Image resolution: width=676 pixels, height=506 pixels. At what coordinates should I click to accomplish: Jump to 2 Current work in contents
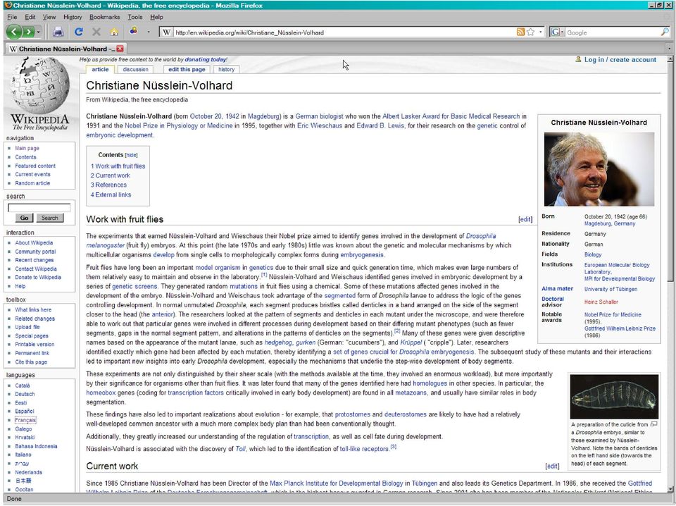(x=110, y=175)
